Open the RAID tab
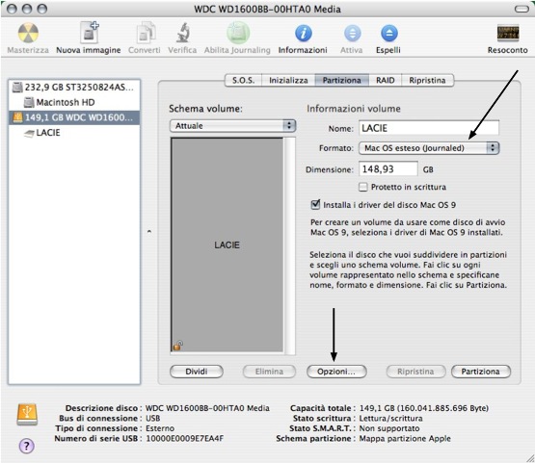Viewport: 535px width, 463px height. click(386, 81)
